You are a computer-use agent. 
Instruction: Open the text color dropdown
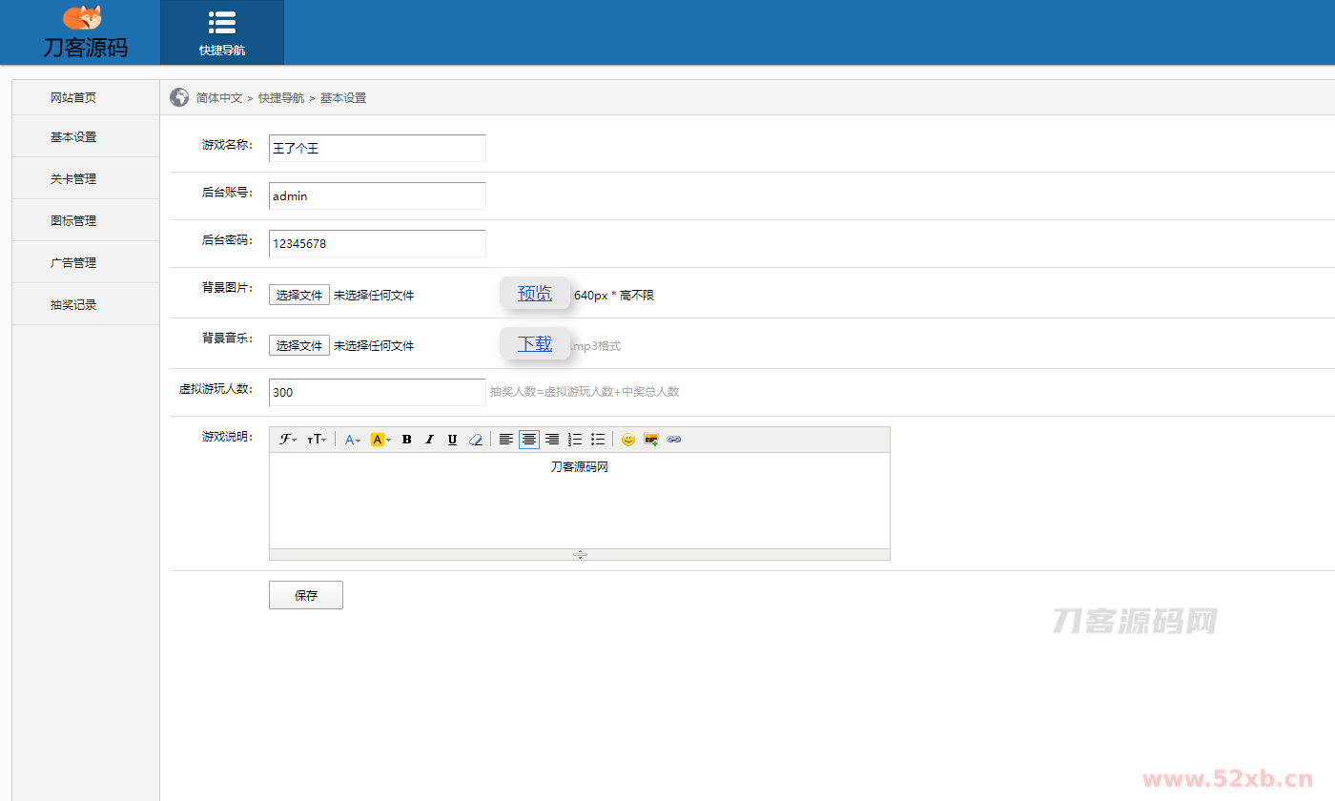[353, 440]
